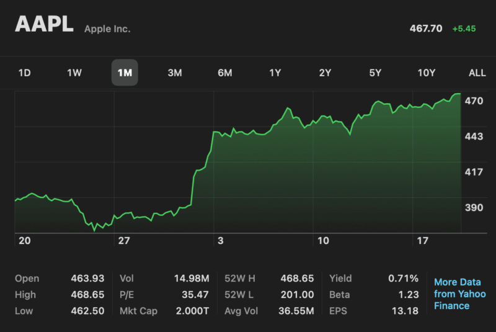Click the 390 y-axis price label
This screenshot has width=496, height=332.
click(x=474, y=208)
